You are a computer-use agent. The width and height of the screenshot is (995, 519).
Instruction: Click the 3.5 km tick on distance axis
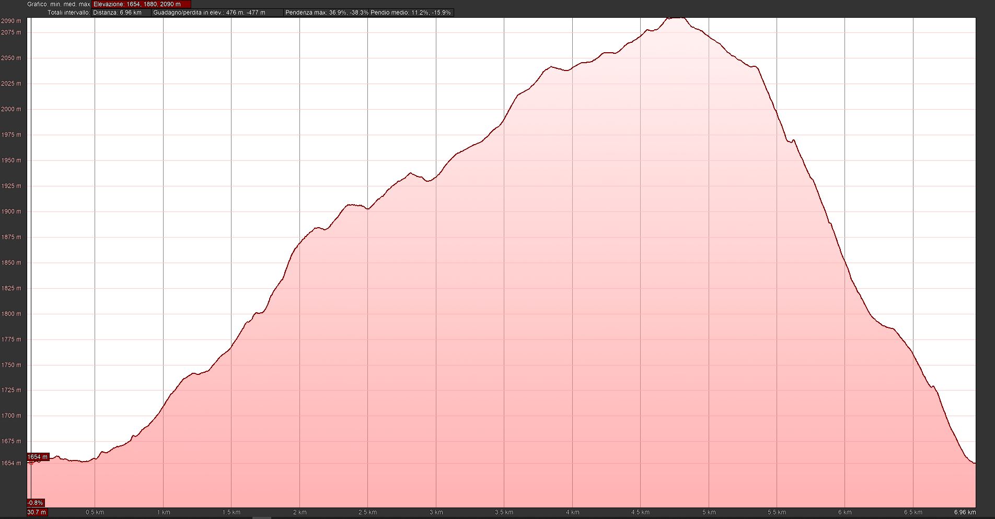click(x=504, y=512)
